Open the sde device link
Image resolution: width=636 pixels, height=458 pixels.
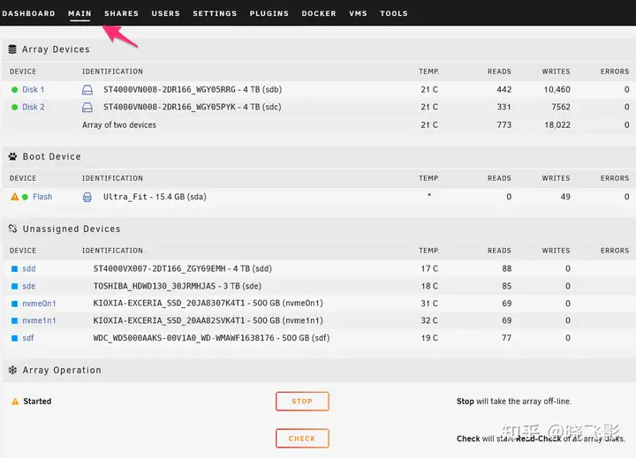(29, 286)
